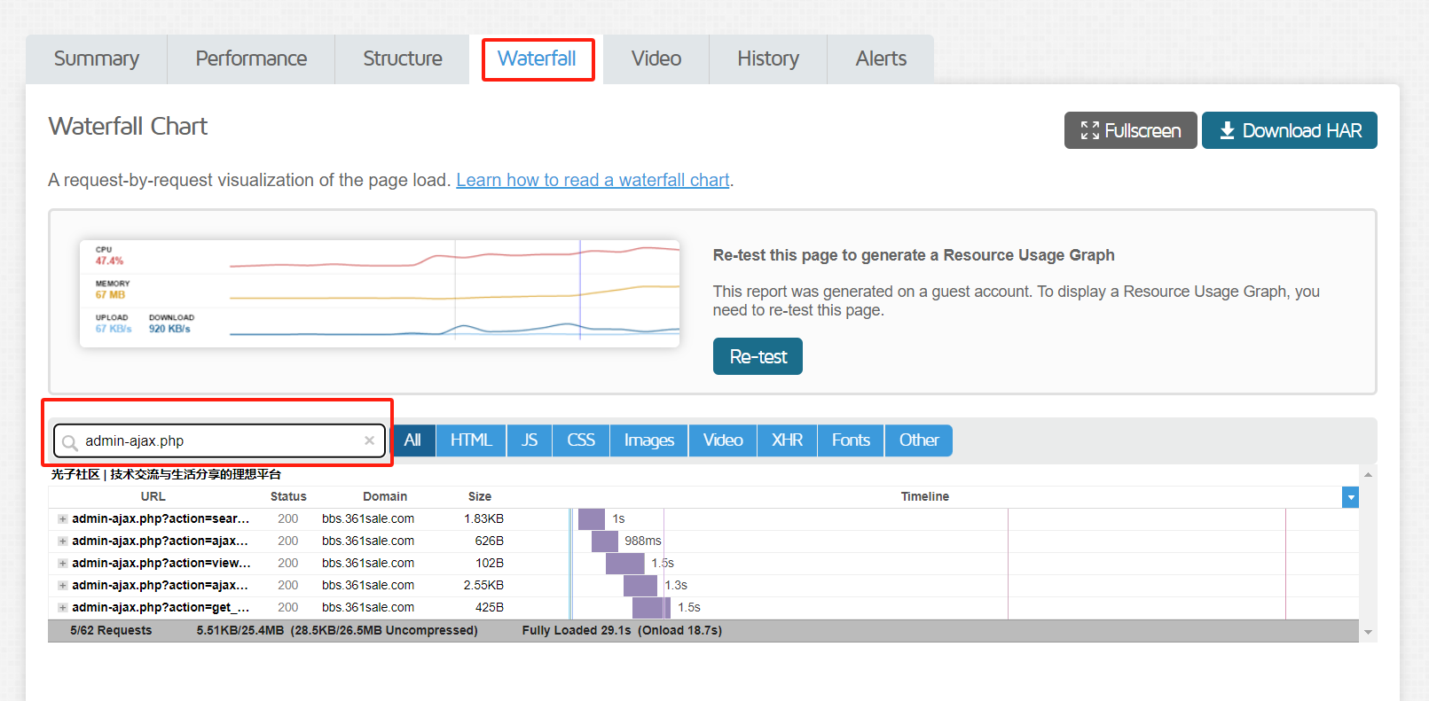The height and width of the screenshot is (701, 1429).
Task: Filter requests by Fonts
Action: [851, 440]
